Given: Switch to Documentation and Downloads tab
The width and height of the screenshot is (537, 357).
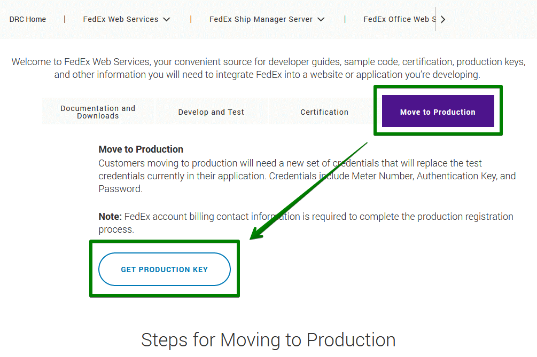Looking at the screenshot, I should (98, 112).
